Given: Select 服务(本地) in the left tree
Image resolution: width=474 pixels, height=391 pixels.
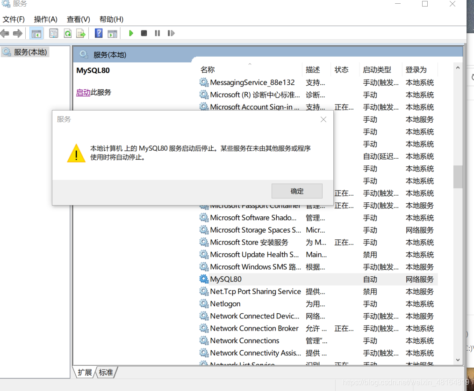Looking at the screenshot, I should click(25, 52).
